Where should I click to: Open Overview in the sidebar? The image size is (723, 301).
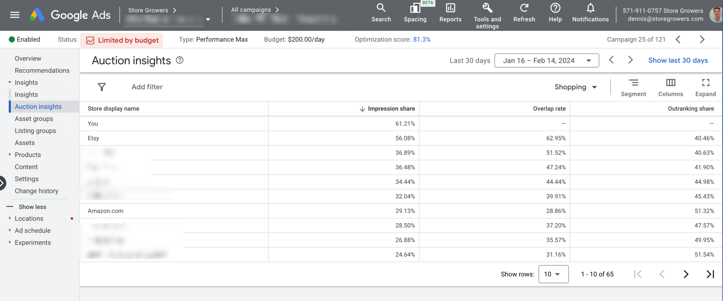tap(28, 58)
